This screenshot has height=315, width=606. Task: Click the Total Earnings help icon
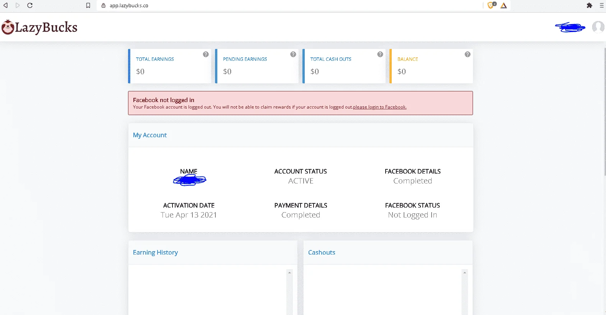[206, 54]
